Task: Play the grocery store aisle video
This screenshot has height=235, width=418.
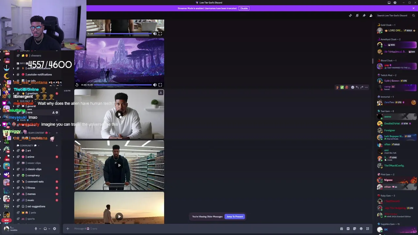Action: click(119, 165)
